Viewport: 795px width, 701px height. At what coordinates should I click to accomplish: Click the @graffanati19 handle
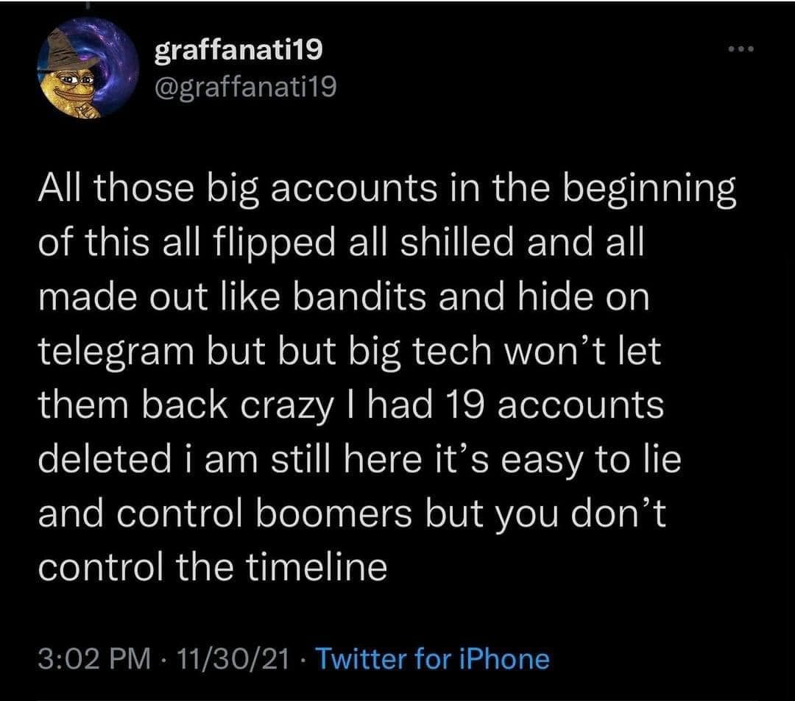[247, 88]
